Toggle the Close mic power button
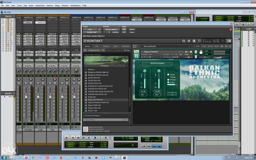This screenshot has width=256, height=160. pos(145,71)
